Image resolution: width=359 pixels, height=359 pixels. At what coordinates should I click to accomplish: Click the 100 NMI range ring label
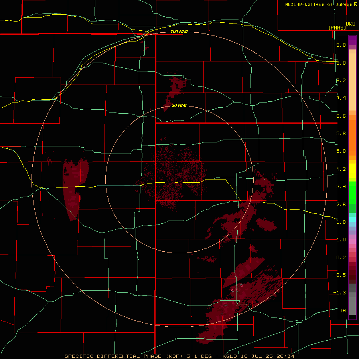click(x=179, y=32)
